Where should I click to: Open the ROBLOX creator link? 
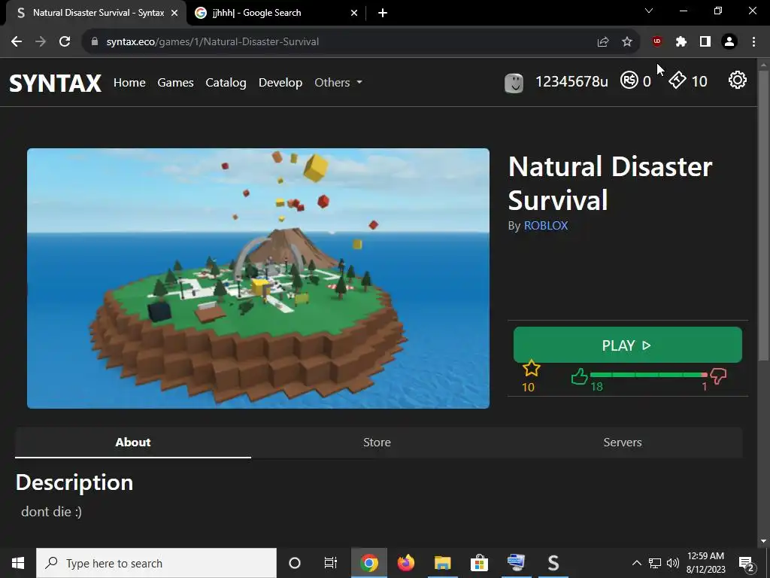point(546,226)
